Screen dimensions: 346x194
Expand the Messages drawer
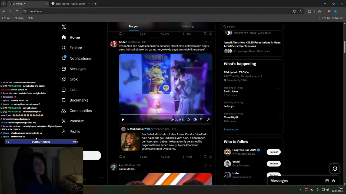334,181
